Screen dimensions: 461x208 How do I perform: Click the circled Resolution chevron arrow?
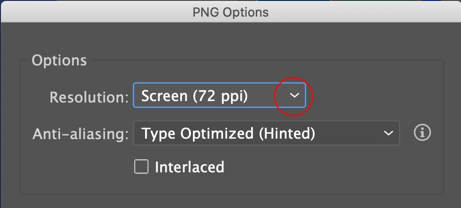pyautogui.click(x=294, y=96)
